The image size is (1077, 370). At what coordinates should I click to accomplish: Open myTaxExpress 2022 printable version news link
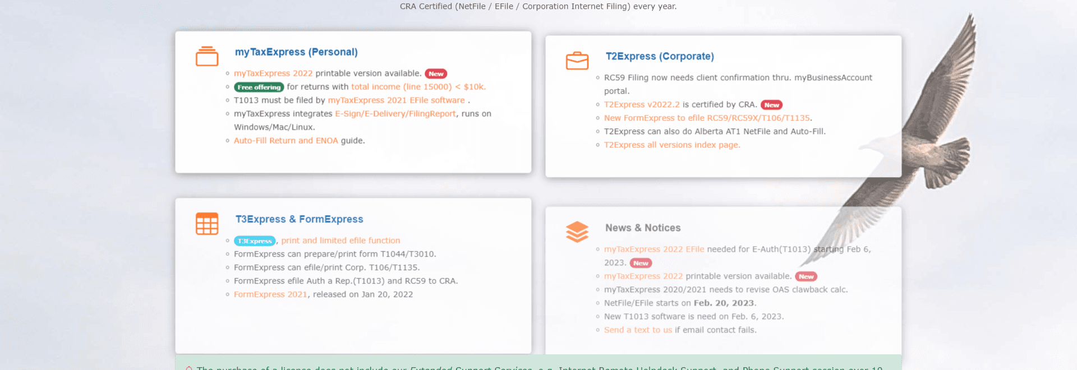click(x=643, y=276)
